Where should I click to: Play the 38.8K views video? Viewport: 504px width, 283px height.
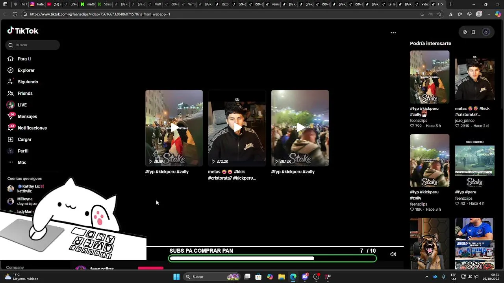[x=174, y=128]
